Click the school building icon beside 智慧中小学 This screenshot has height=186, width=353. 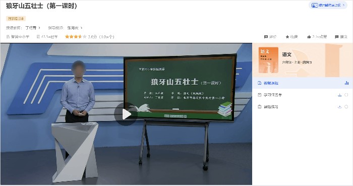pos(8,37)
